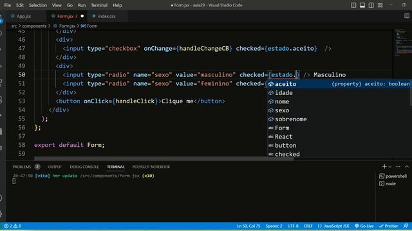Click Go Live in the status bar
Viewport: 412px width, 231px height.
tap(364, 226)
